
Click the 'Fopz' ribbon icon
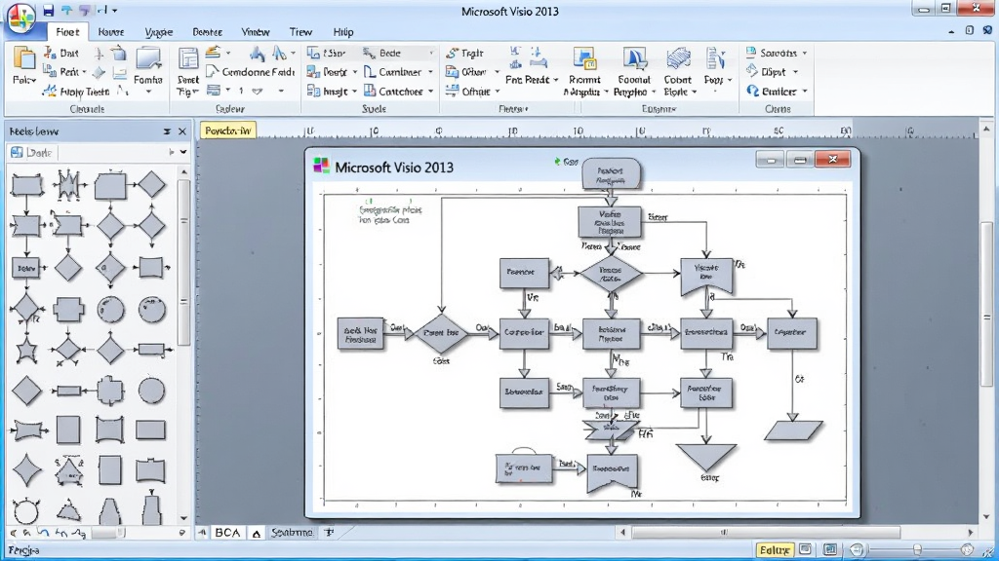(x=715, y=58)
